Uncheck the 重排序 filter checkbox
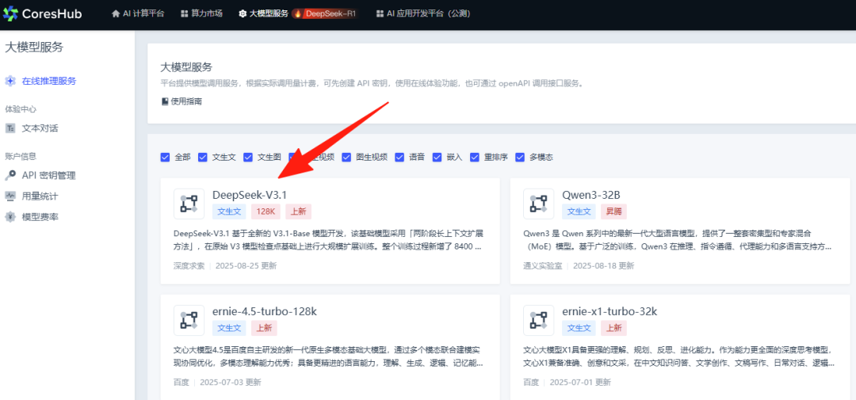The width and height of the screenshot is (856, 400). click(x=475, y=157)
